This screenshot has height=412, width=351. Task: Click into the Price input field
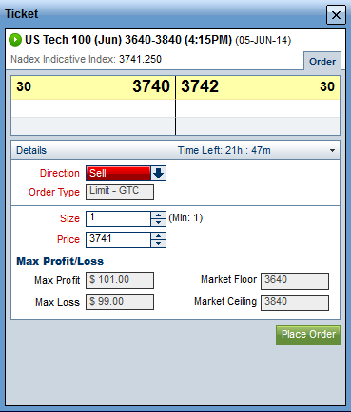point(118,239)
